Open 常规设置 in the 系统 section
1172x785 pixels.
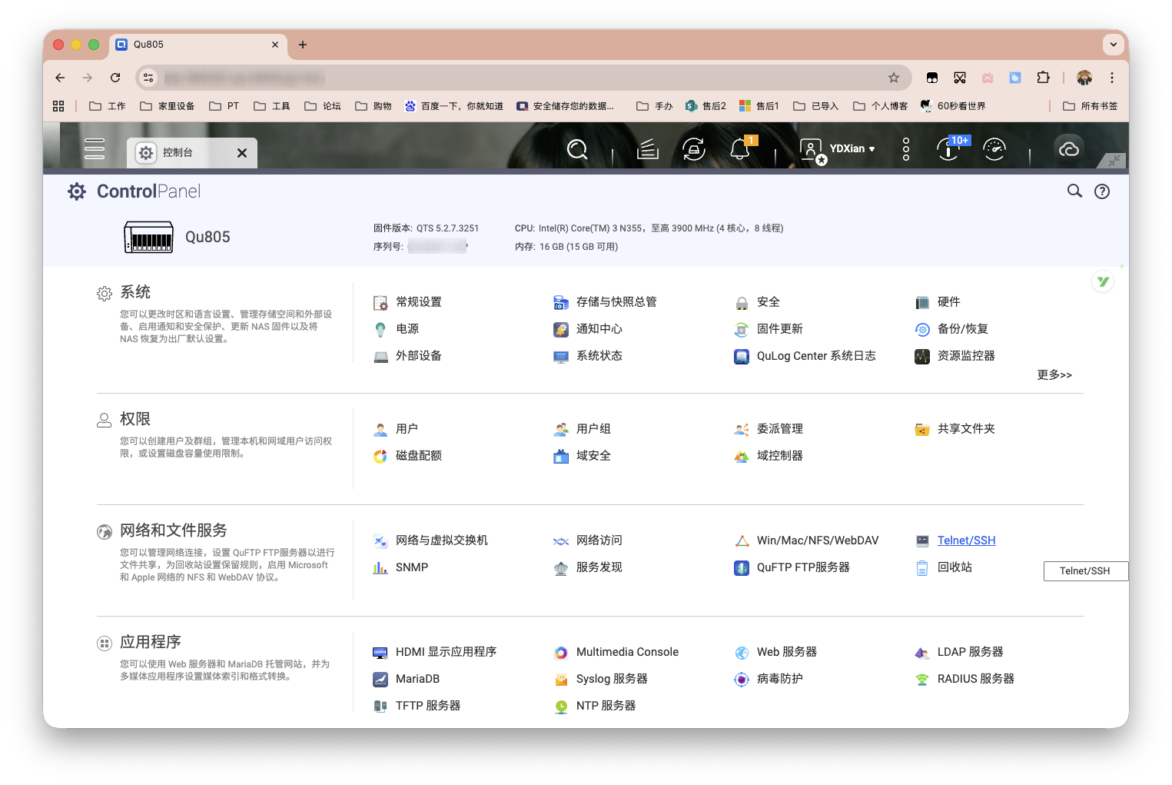click(419, 301)
